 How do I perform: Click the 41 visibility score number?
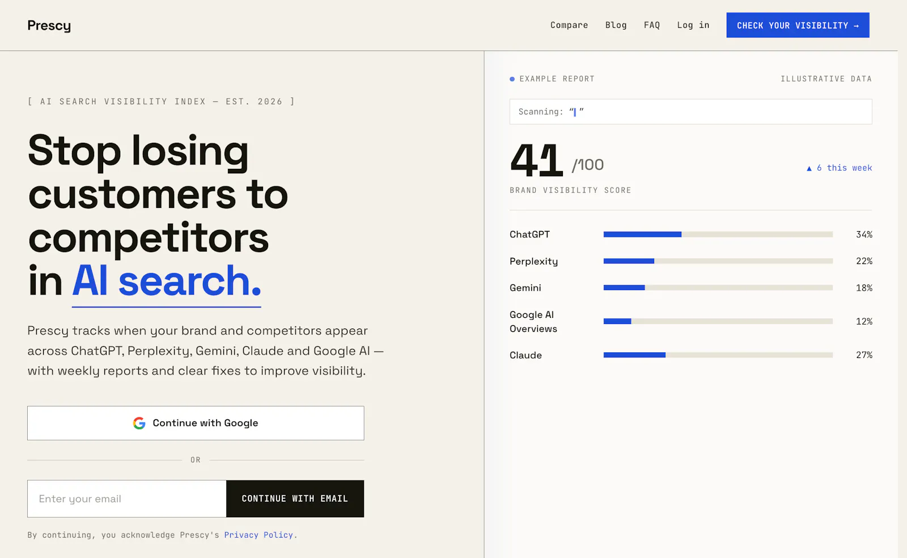tap(536, 160)
